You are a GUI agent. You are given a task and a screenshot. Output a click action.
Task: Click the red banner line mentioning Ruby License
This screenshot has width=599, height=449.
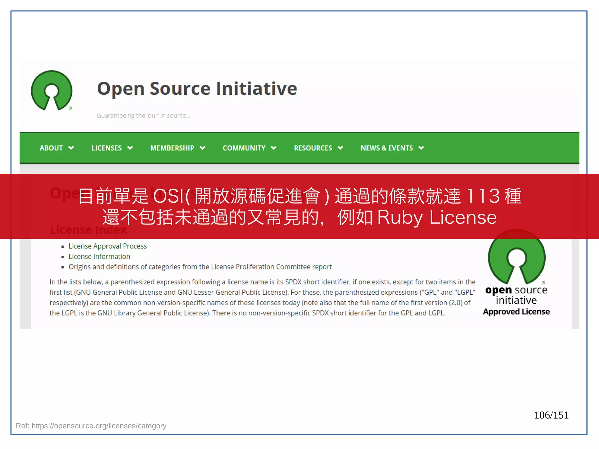(x=299, y=217)
